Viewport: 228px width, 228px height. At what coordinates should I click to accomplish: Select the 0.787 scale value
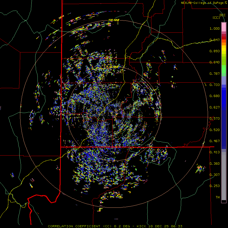(215, 73)
